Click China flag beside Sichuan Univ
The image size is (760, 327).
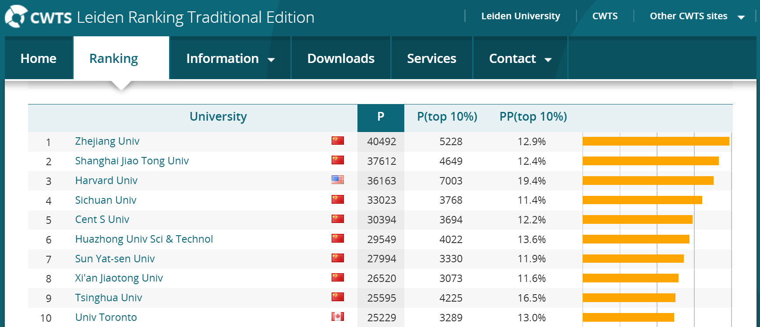click(x=337, y=199)
